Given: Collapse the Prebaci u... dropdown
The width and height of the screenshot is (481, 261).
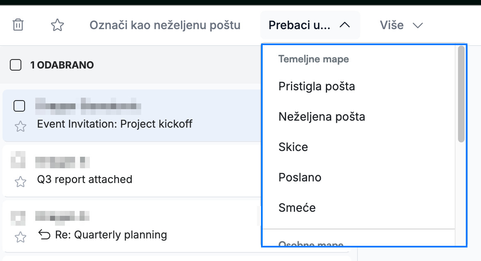Looking at the screenshot, I should (310, 25).
